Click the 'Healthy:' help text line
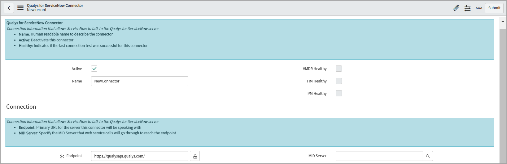The image size is (507, 164). click(x=83, y=46)
